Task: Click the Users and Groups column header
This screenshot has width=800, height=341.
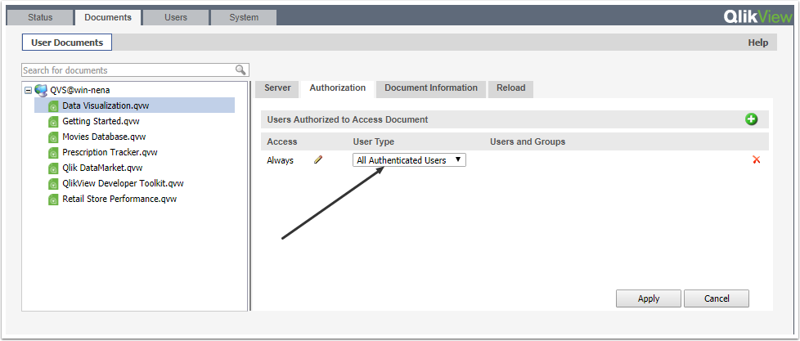Action: tap(528, 141)
